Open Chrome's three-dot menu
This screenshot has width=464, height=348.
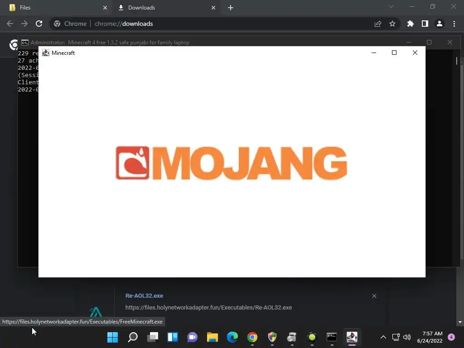coord(454,24)
